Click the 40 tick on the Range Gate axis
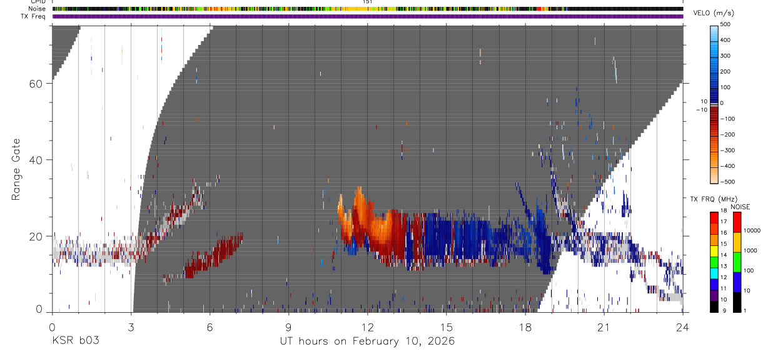This screenshot has height=354, width=768. (x=36, y=160)
